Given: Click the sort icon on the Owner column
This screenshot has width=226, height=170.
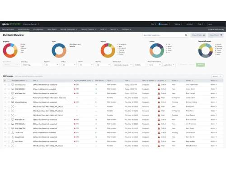Looking at the screenshot, I should coord(192,81).
